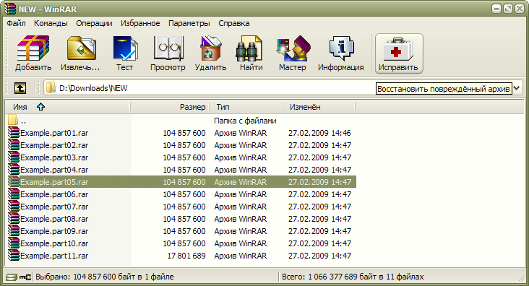Click date 27.02.2009 14:46 of part01

point(319,133)
